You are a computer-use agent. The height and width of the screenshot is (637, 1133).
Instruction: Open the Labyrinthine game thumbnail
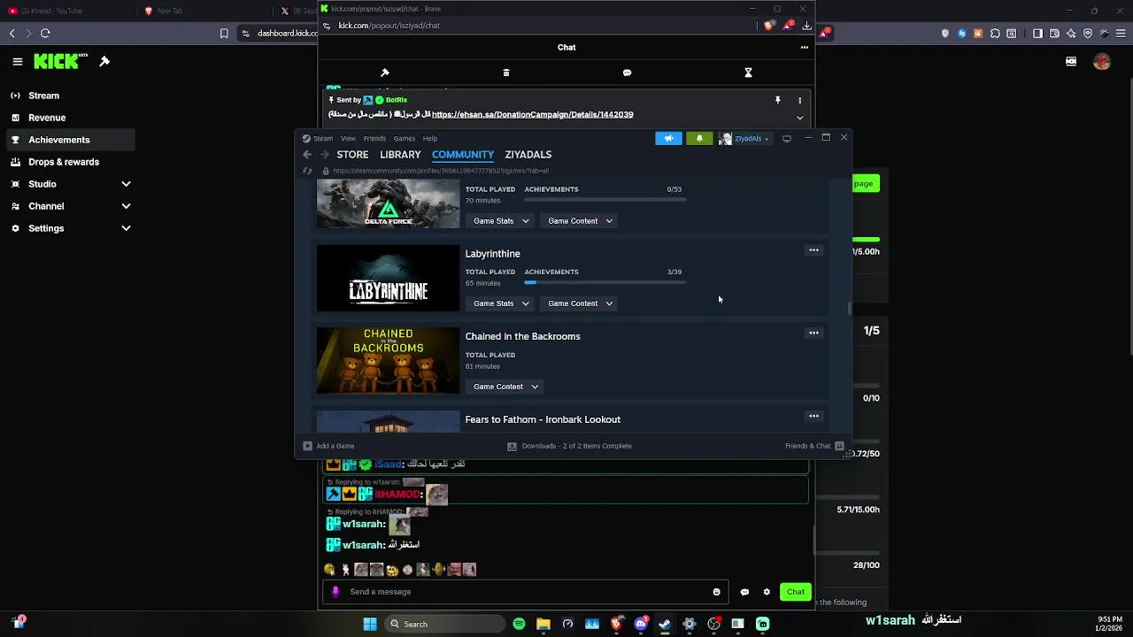[388, 278]
